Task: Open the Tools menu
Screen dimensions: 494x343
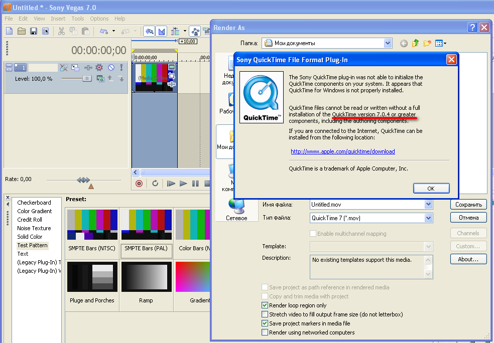Action: (x=77, y=19)
